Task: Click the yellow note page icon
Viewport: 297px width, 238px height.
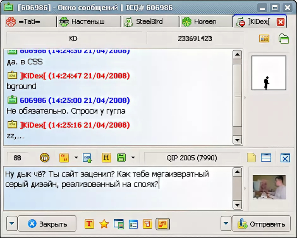Action: point(251,158)
